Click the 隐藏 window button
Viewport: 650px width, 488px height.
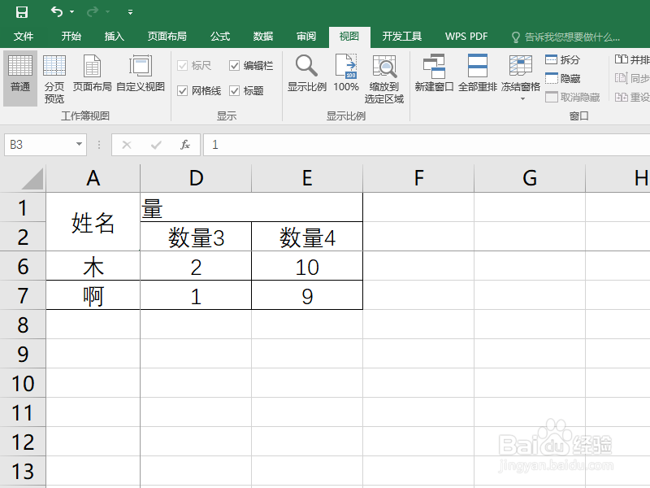(x=562, y=78)
